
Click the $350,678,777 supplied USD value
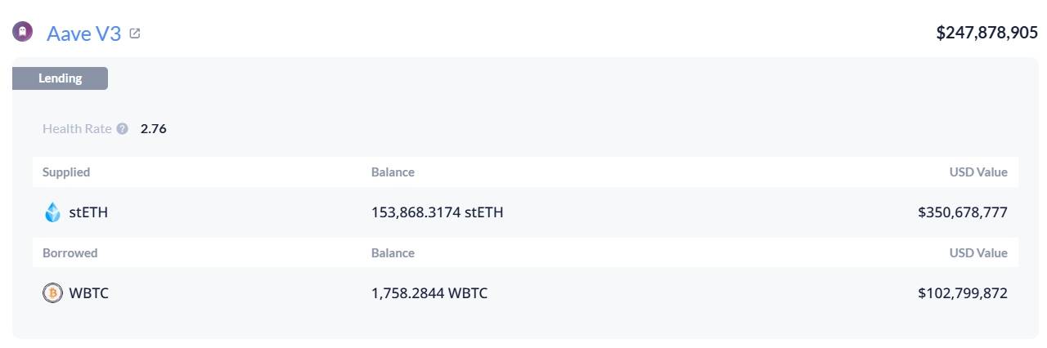tap(963, 212)
